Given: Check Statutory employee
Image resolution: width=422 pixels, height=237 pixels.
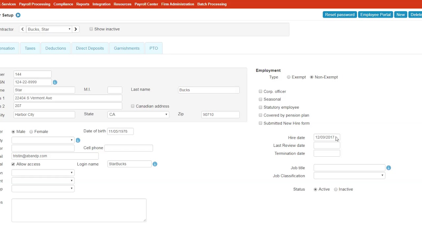Looking at the screenshot, I should (x=260, y=107).
